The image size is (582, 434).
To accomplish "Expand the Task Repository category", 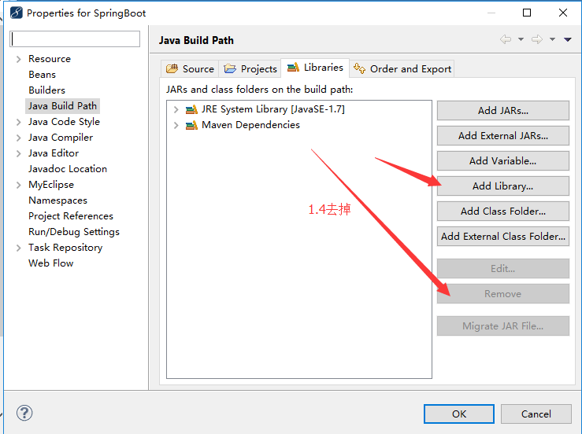I will point(19,248).
